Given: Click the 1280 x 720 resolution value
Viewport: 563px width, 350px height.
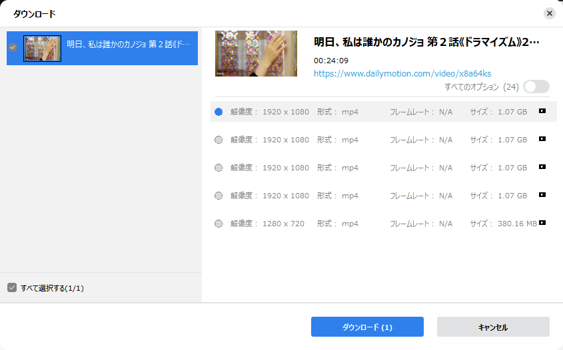Looking at the screenshot, I should [284, 224].
